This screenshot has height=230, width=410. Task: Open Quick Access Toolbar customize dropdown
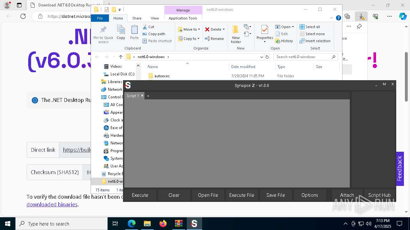tap(119, 10)
